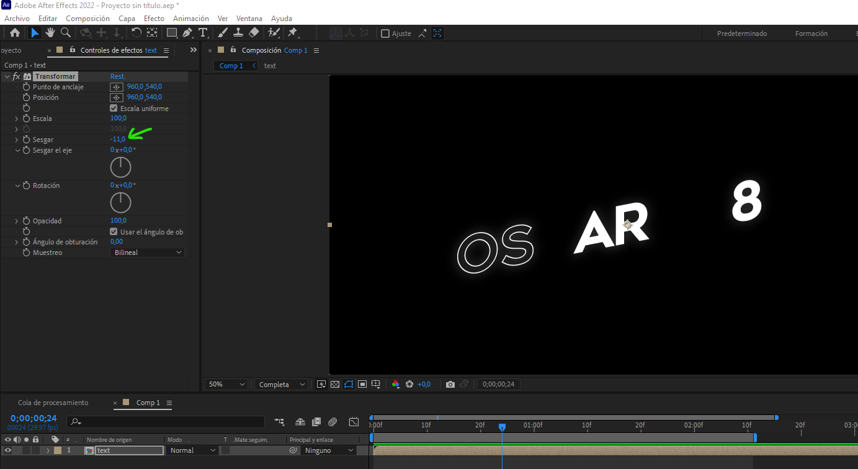Viewport: 858px width, 469px height.
Task: Click the frame blending filmstrip icon
Action: point(316,422)
